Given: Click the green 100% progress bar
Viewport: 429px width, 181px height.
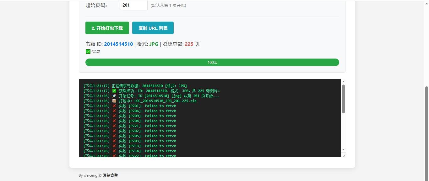Looking at the screenshot, I should tap(212, 62).
